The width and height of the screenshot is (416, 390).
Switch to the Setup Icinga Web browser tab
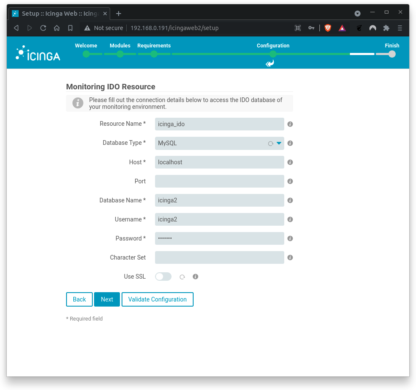click(59, 13)
